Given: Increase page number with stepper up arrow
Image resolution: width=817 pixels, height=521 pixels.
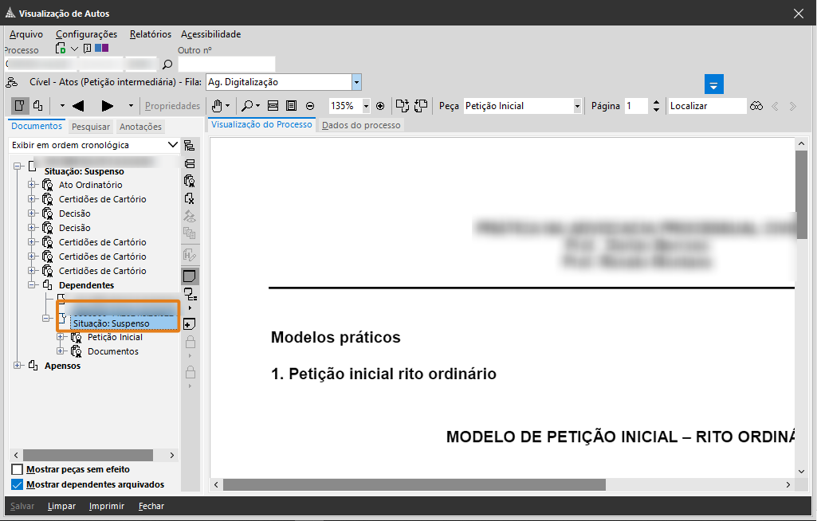Looking at the screenshot, I should (656, 102).
